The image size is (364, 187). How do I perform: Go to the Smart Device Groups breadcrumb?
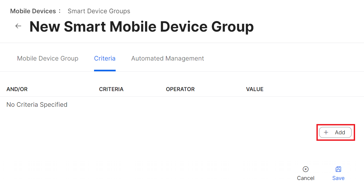click(99, 11)
